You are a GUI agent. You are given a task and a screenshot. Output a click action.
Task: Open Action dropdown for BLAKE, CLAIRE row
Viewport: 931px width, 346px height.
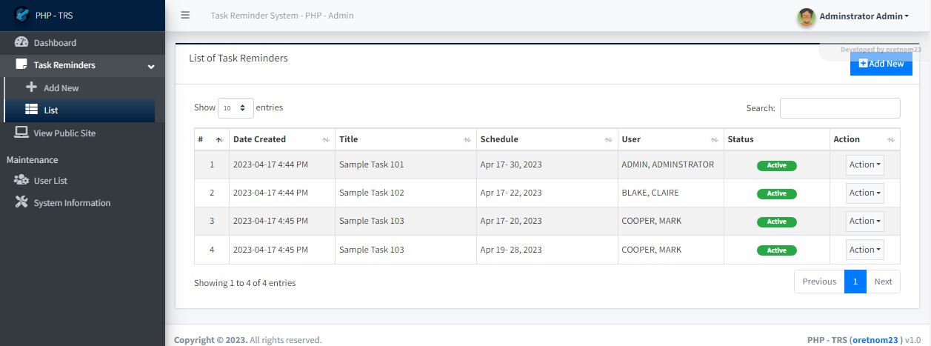coord(865,193)
